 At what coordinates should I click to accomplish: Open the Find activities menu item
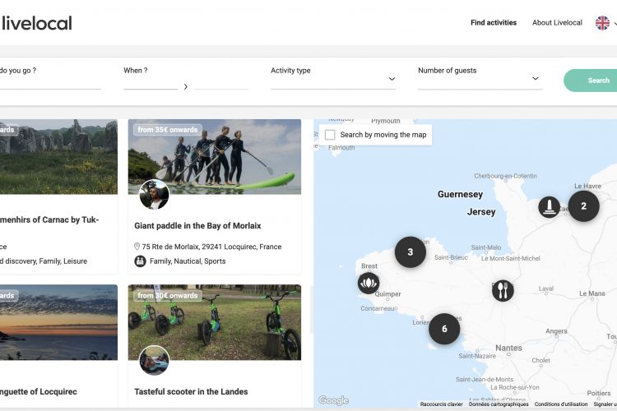pyautogui.click(x=494, y=23)
